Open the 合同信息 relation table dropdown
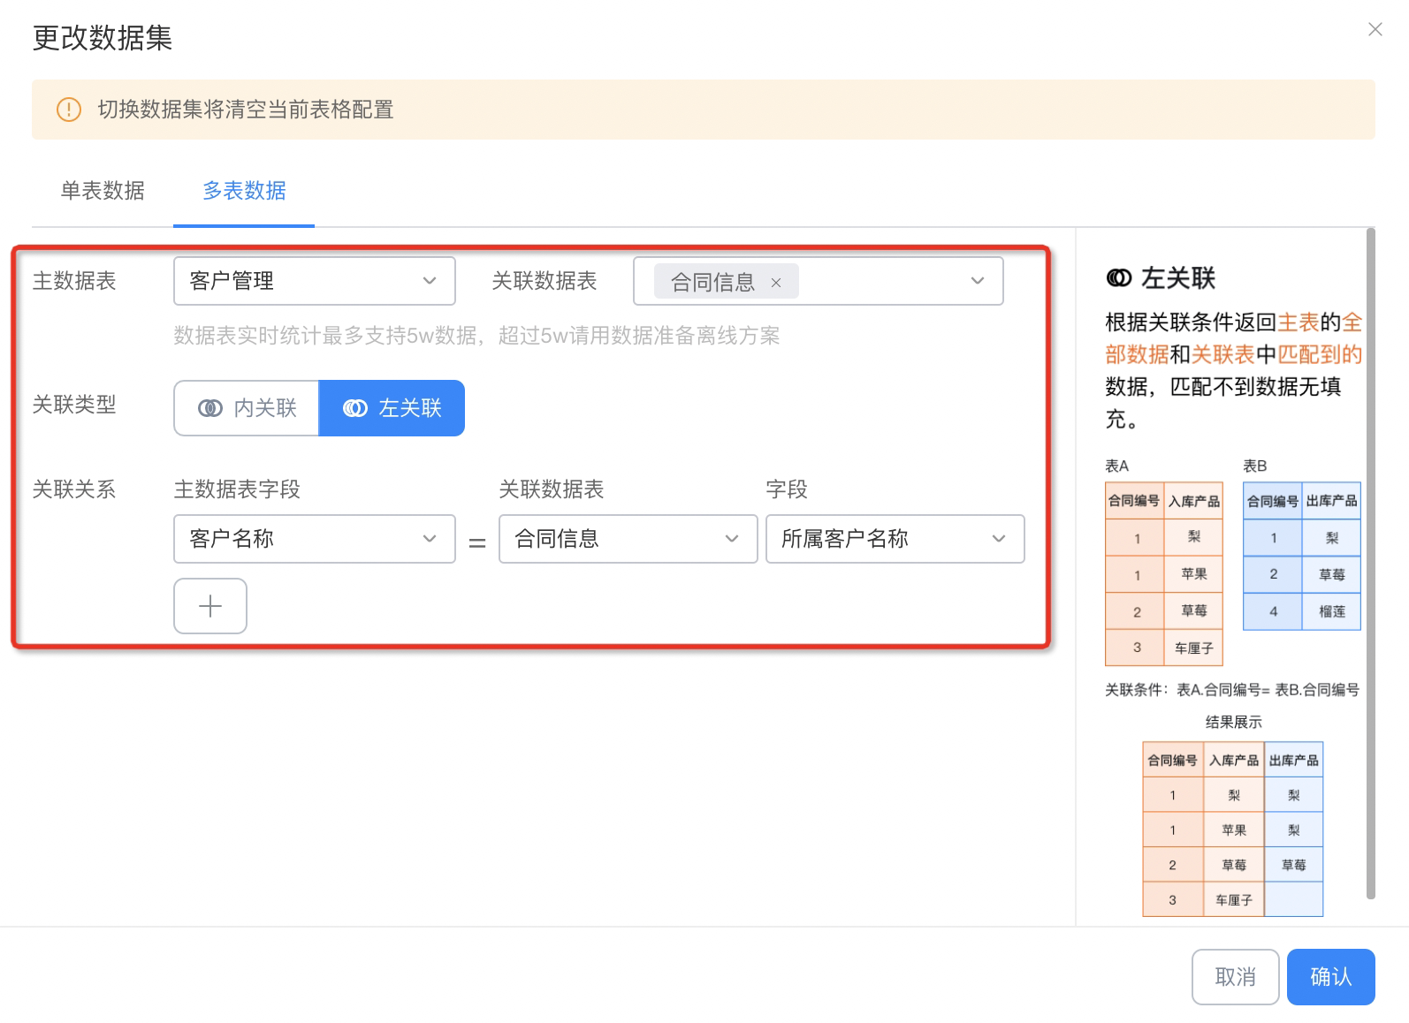The image size is (1409, 1023). click(628, 539)
